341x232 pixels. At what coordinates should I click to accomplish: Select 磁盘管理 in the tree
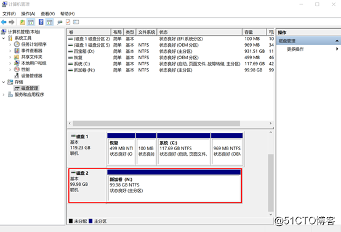pos(30,88)
